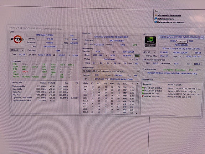Click the 105 W TDP value
The image size is (205, 154).
74,39
